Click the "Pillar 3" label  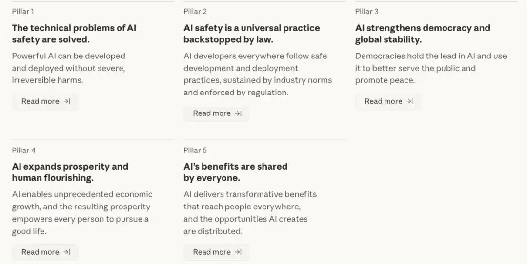366,11
